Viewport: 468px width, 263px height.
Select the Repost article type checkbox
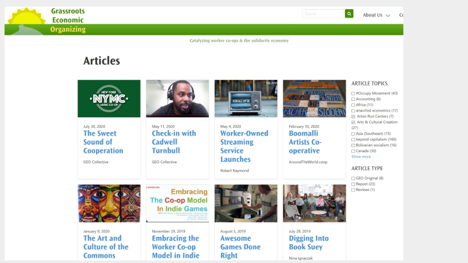tap(353, 184)
